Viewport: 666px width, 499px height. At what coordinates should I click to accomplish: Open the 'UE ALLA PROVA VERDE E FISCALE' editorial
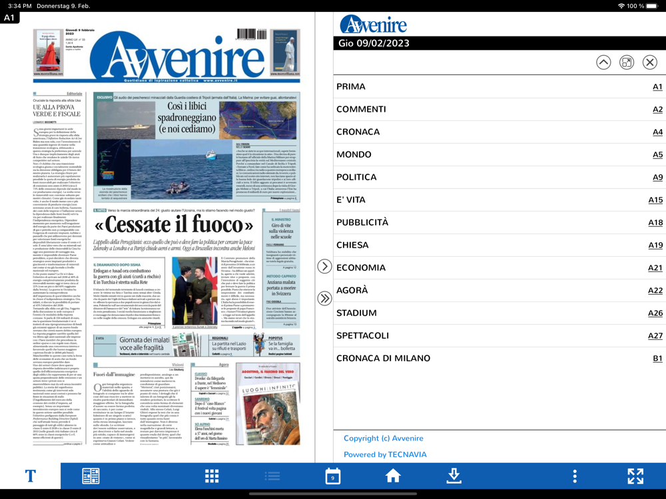[57, 110]
